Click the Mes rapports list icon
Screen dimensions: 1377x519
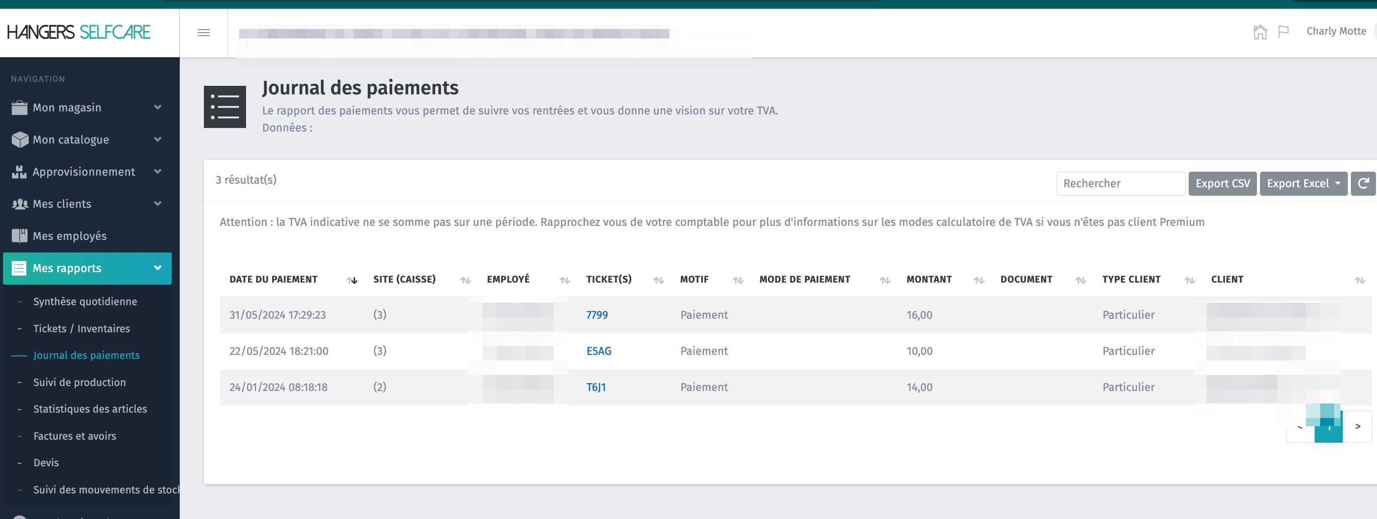pos(19,268)
